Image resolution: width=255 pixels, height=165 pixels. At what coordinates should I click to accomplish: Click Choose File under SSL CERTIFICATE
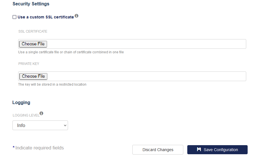click(33, 44)
